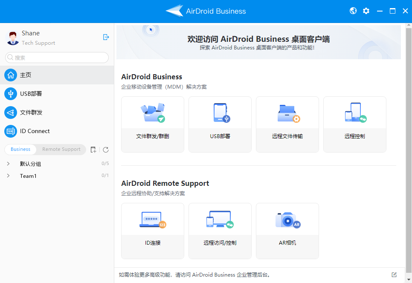Open settings gear in title bar
412x283 pixels.
[x=366, y=11]
